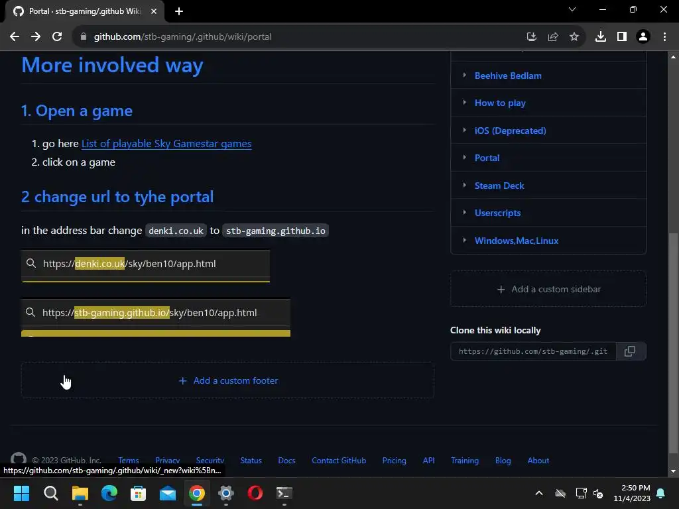Viewport: 679px width, 509px height.
Task: Open Contact GitHub footer link
Action: [339, 461]
